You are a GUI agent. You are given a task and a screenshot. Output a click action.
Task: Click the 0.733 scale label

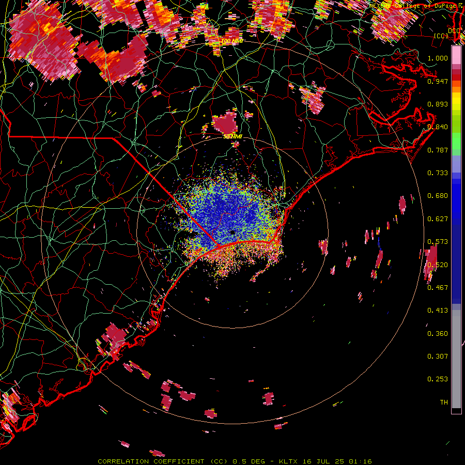[438, 173]
